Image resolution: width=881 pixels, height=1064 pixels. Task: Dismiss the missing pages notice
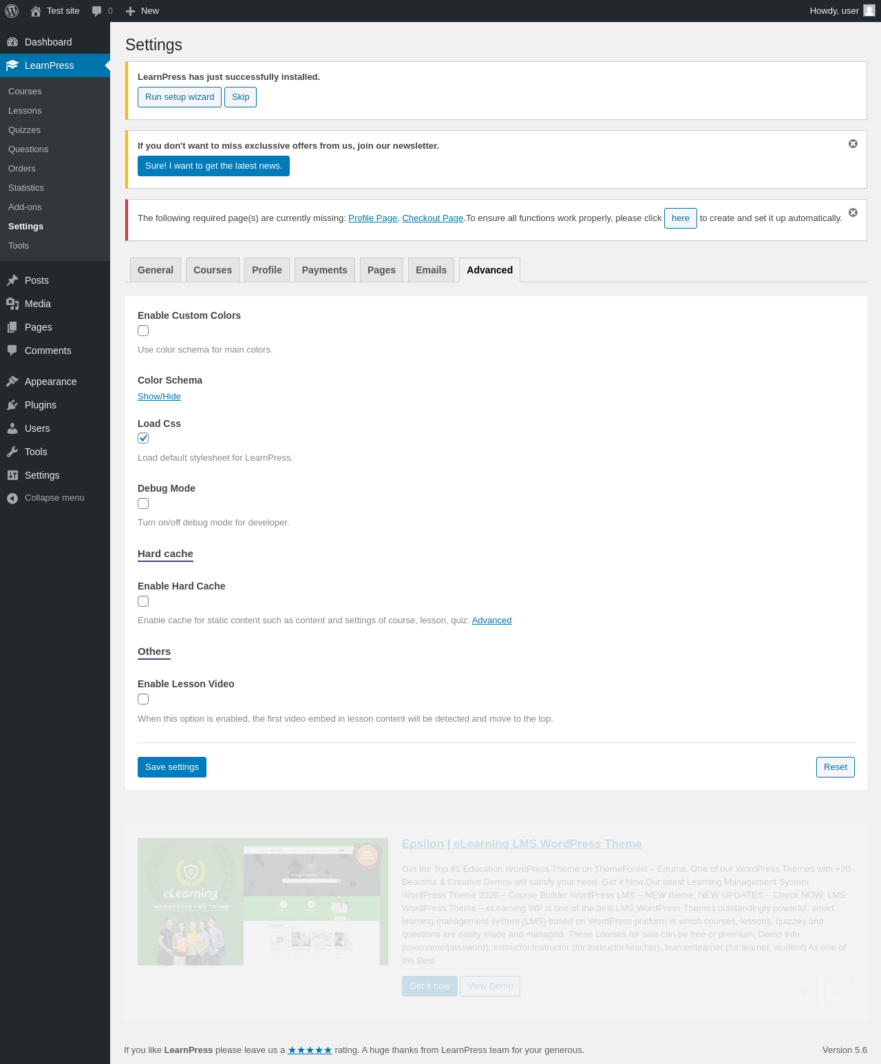[x=853, y=213]
